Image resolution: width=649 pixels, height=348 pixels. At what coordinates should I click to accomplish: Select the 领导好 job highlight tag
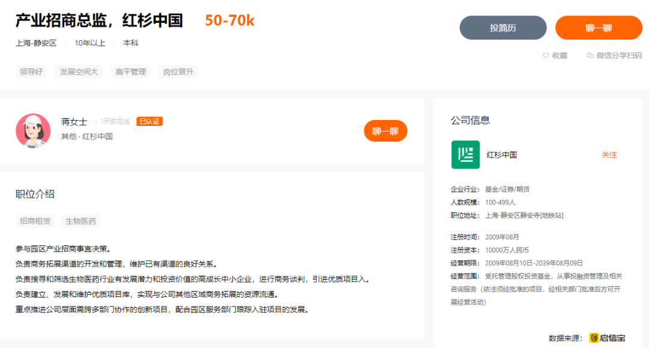click(31, 71)
